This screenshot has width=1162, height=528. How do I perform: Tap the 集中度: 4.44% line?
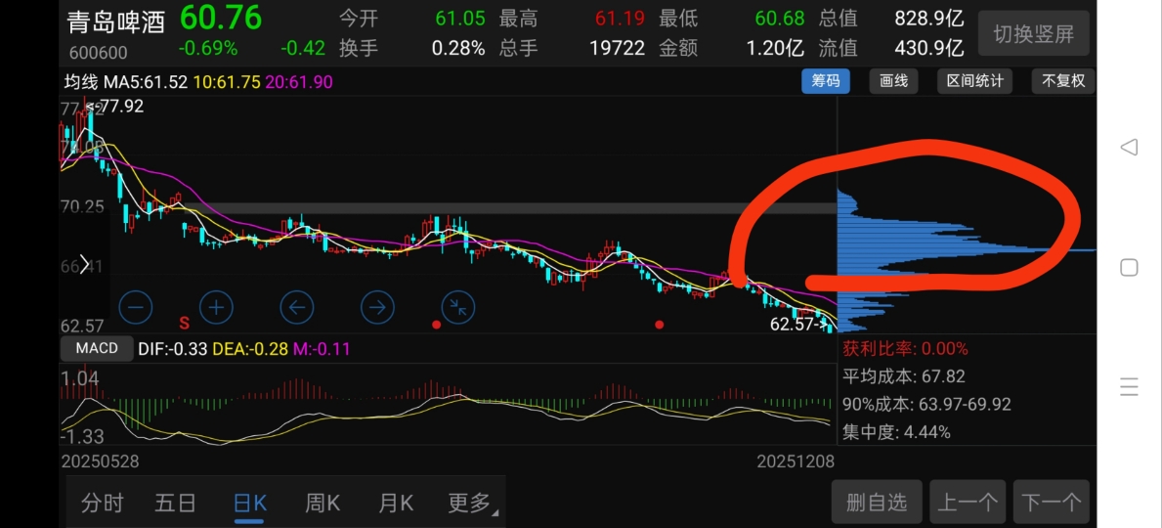click(x=897, y=432)
